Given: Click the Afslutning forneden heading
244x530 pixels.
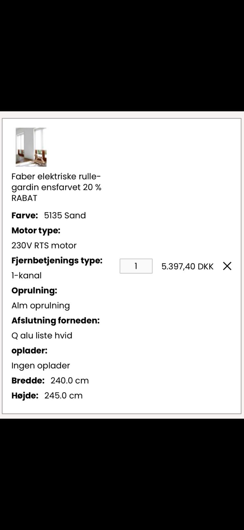Looking at the screenshot, I should 56,320.
